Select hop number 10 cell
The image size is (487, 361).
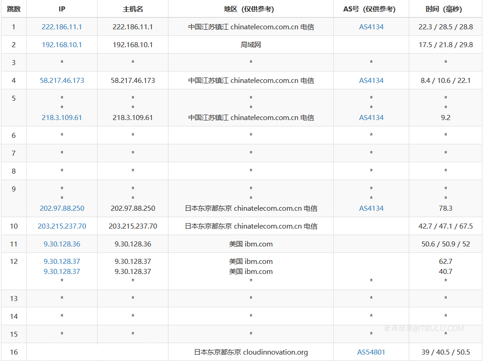14,226
